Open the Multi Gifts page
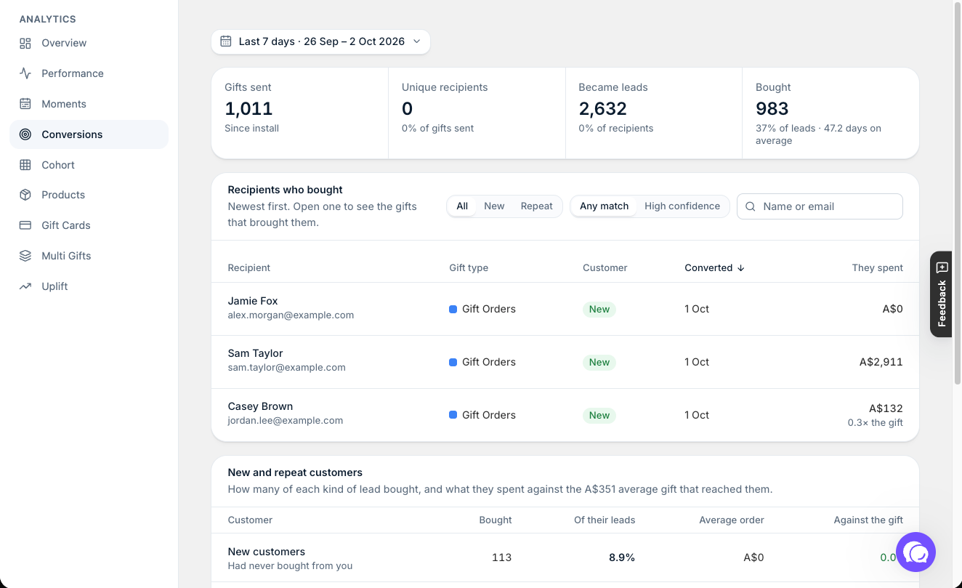The height and width of the screenshot is (588, 962). 89,256
